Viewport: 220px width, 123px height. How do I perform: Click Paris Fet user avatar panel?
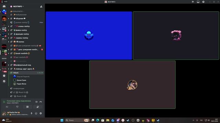tap(15, 113)
